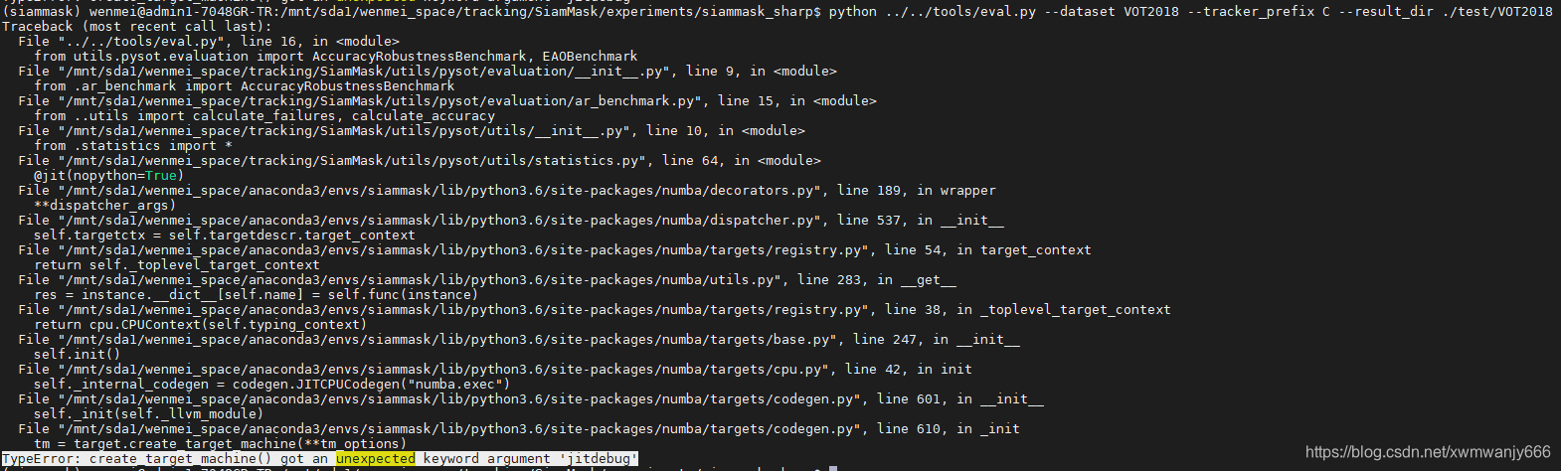Viewport: 1561px width, 471px height.
Task: Click 'from ..utils import calculate_failures' line
Action: (x=264, y=115)
